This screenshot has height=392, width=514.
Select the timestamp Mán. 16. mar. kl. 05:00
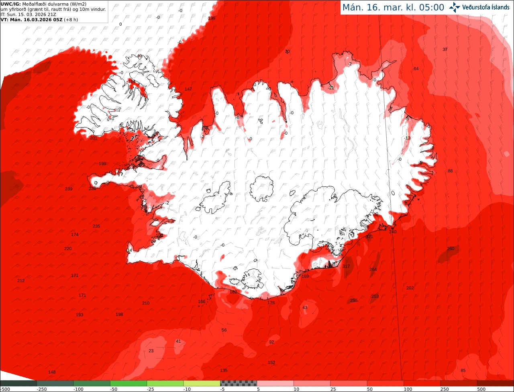(393, 7)
